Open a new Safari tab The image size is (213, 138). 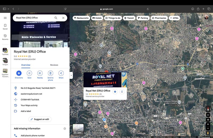203,9
